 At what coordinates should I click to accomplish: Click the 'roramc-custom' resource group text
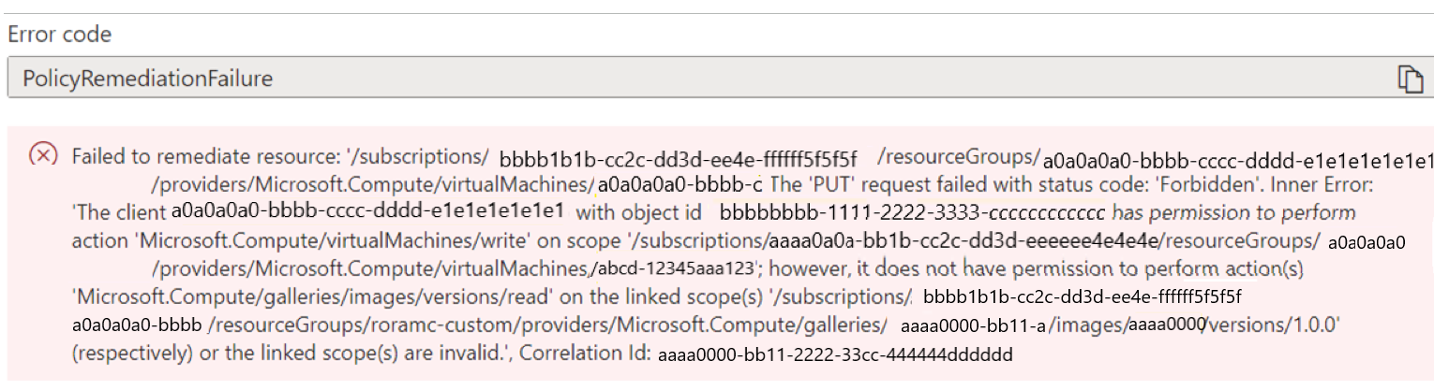coord(423,326)
